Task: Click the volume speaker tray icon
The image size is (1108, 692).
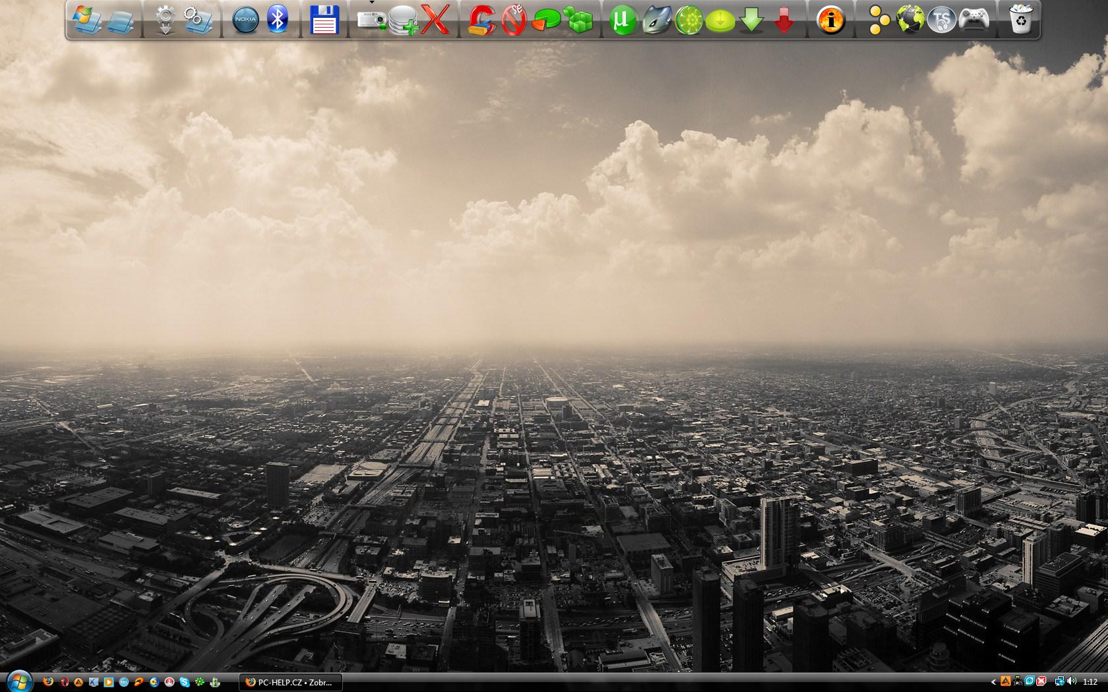Action: (x=1071, y=682)
